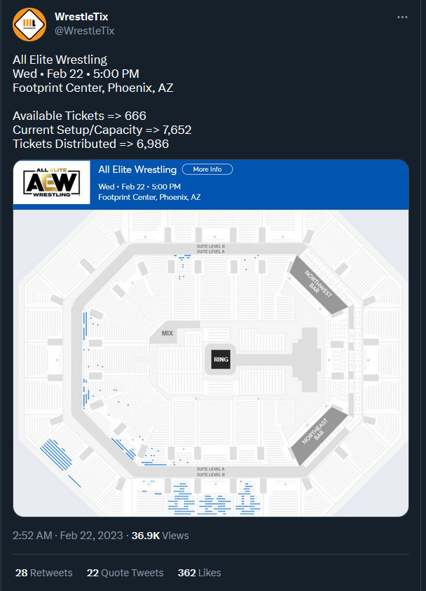Click the upper Suite Level B label
Screen dimensions: 426x591
(211, 246)
